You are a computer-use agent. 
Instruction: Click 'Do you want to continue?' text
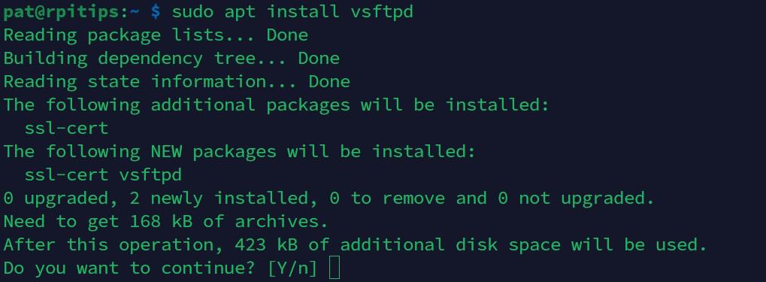pos(130,268)
